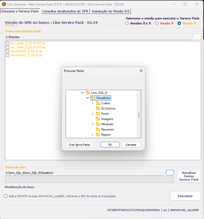Check ServicePack_8_02.24.zip checkbox
This screenshot has height=219, width=204.
8,51
